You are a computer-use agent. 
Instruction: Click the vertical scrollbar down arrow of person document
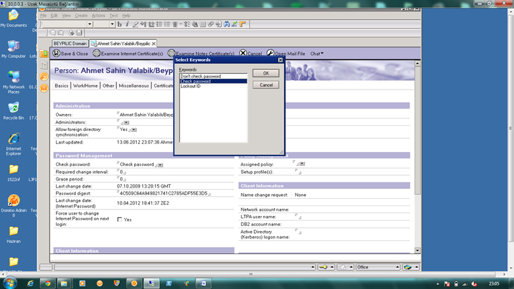[x=417, y=250]
